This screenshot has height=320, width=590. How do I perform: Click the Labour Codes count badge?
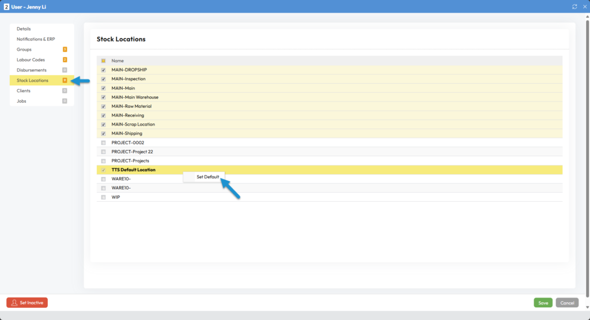click(65, 60)
